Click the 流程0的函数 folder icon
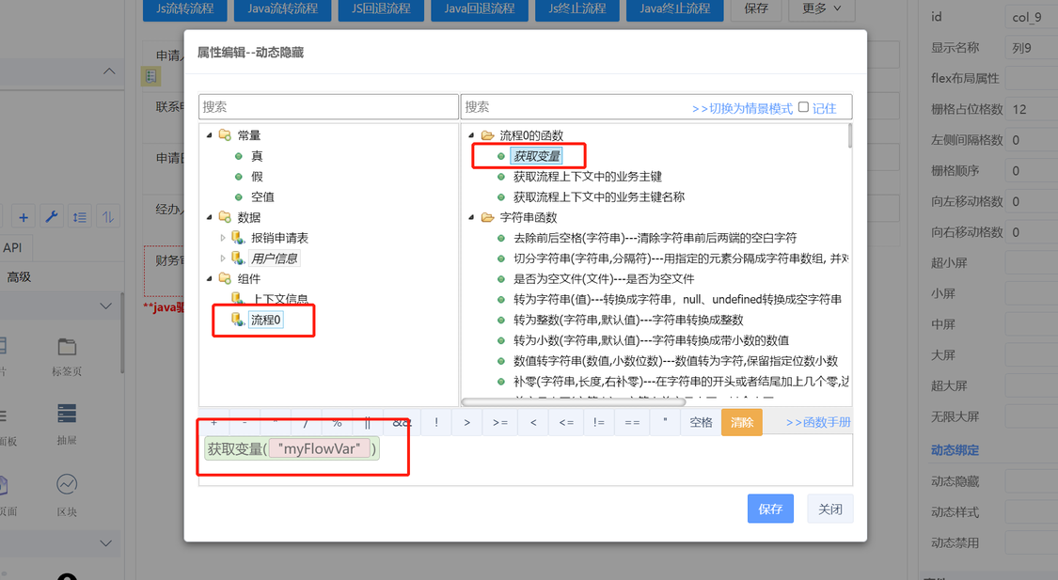Image resolution: width=1058 pixels, height=580 pixels. pos(487,135)
